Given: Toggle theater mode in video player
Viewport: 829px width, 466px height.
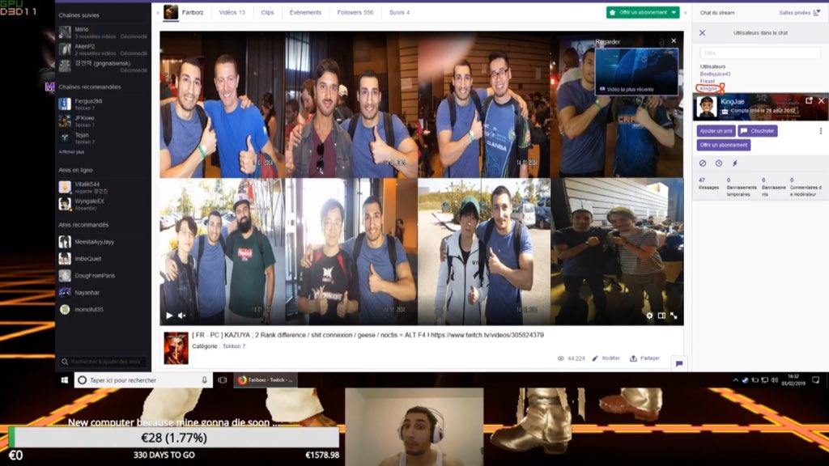Looking at the screenshot, I should 661,316.
